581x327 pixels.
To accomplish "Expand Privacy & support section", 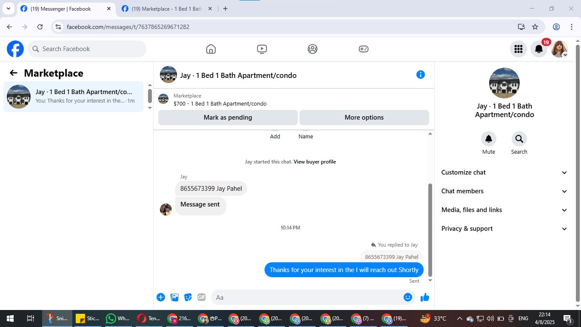I will tap(504, 229).
